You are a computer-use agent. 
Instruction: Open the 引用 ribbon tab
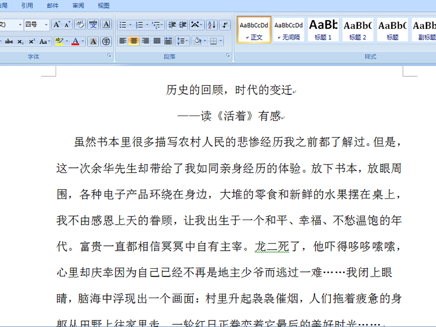click(27, 5)
